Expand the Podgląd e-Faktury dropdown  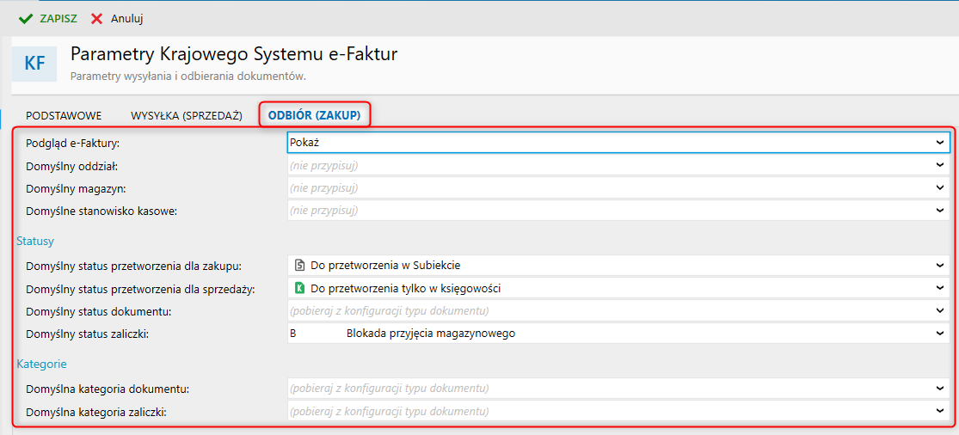(941, 143)
